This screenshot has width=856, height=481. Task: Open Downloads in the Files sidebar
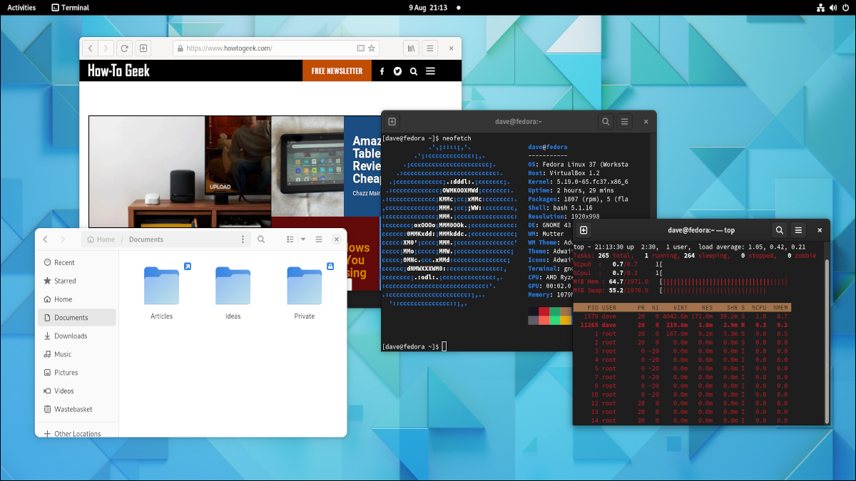coord(77,336)
